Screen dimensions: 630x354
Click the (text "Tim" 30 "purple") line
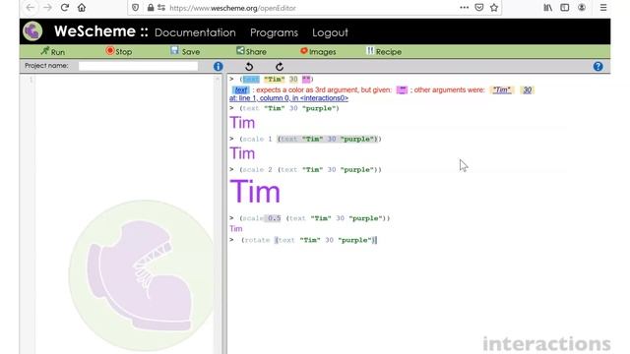point(289,108)
